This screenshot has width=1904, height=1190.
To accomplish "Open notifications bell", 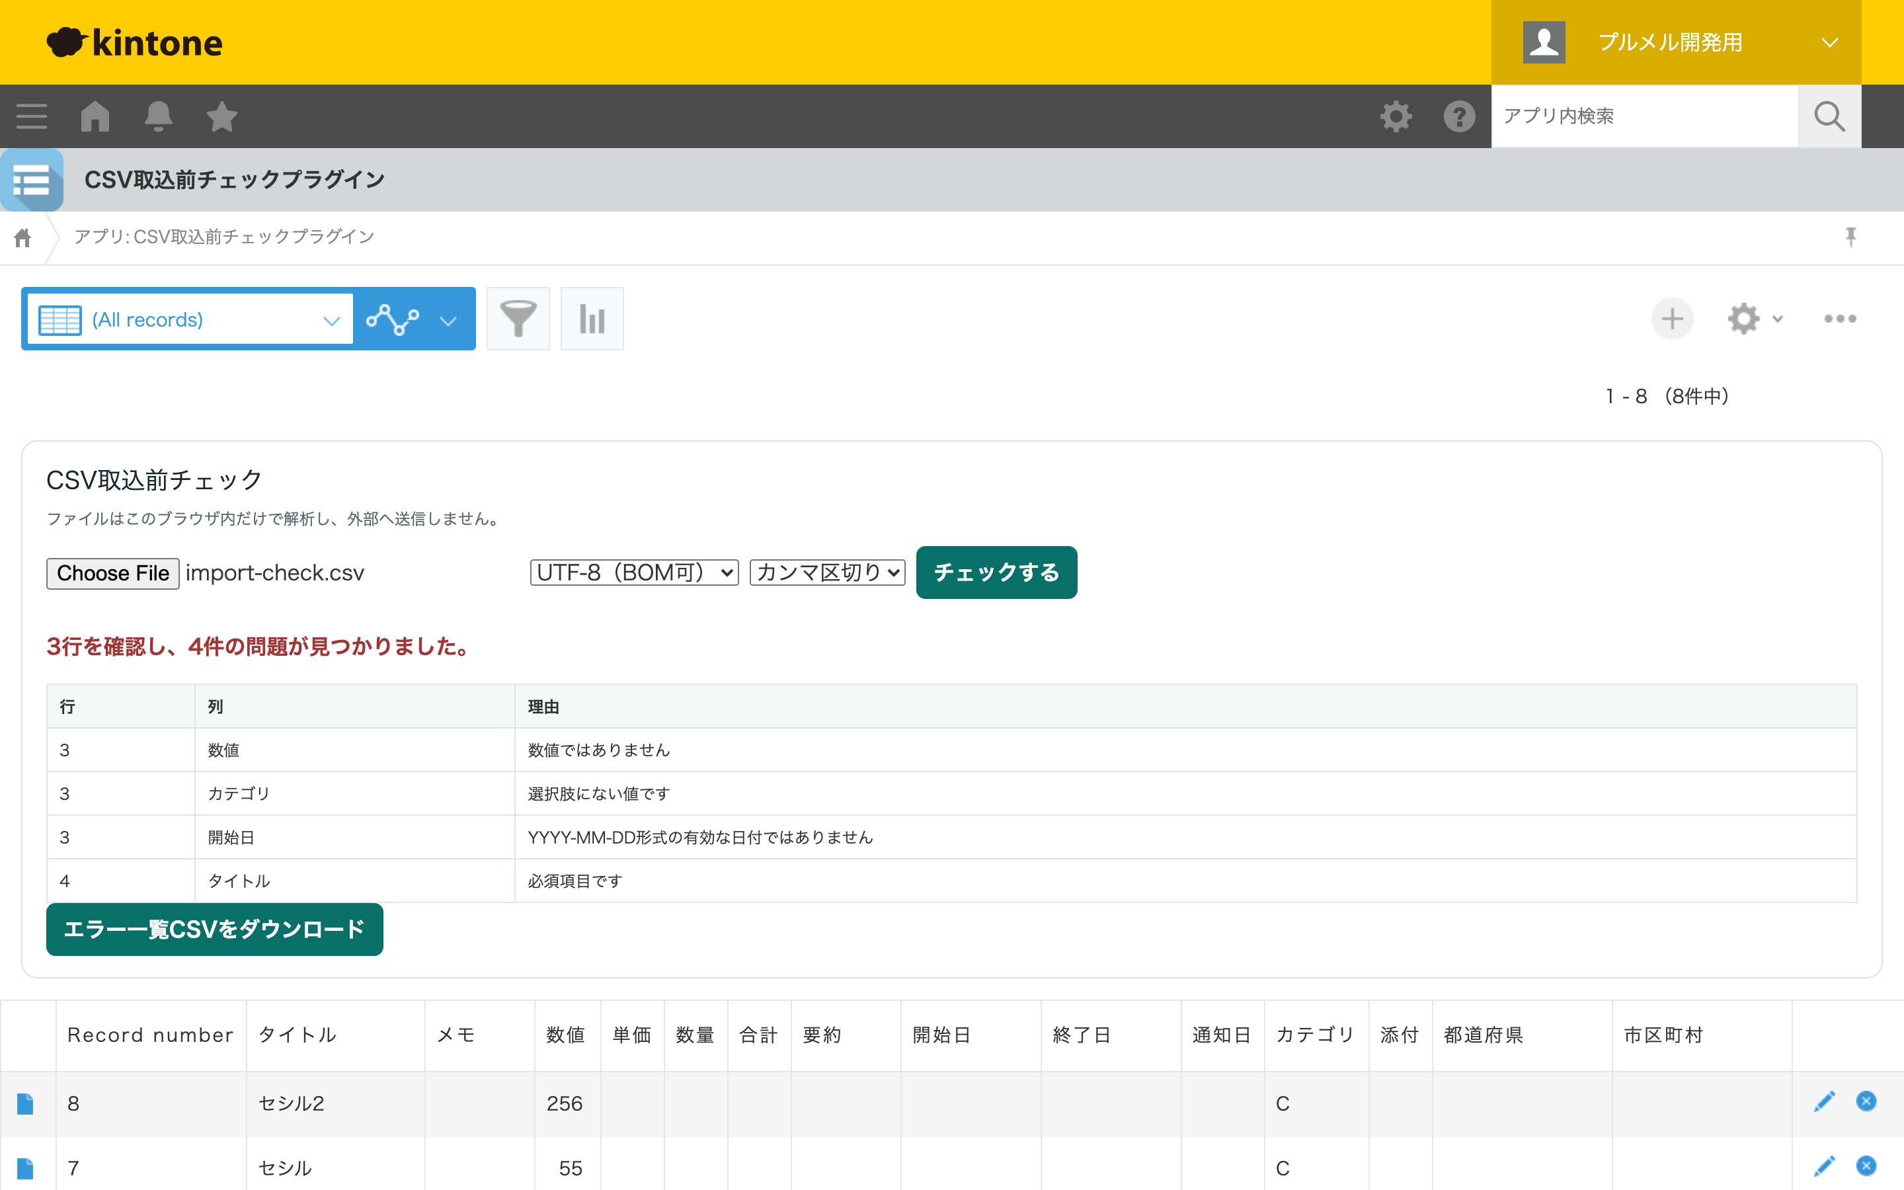I will tap(158, 116).
